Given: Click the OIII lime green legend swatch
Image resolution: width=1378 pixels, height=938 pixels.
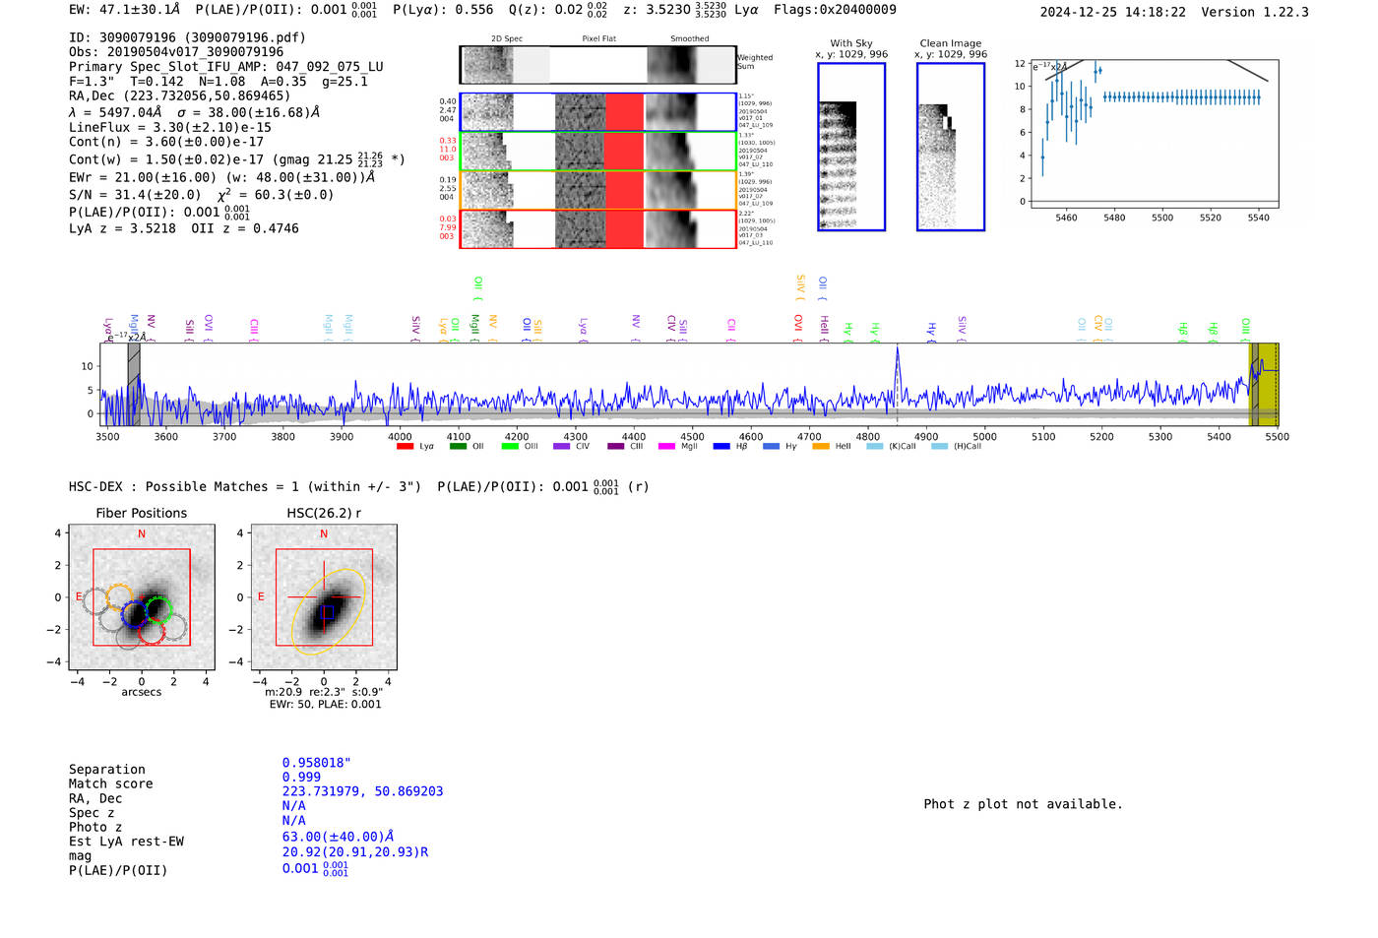Looking at the screenshot, I should point(510,447).
